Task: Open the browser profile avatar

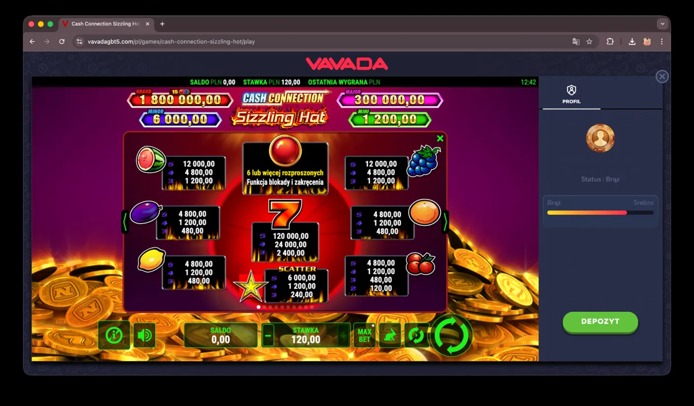Action: point(647,42)
